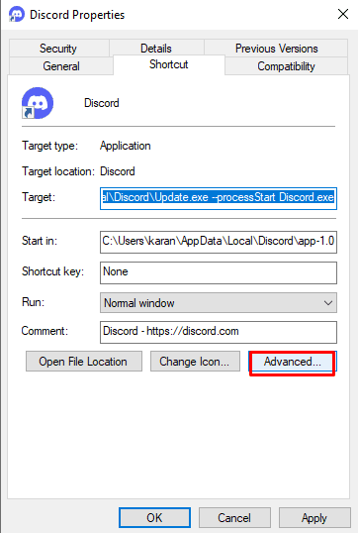
Task: Click inside the Target field
Action: (219, 198)
